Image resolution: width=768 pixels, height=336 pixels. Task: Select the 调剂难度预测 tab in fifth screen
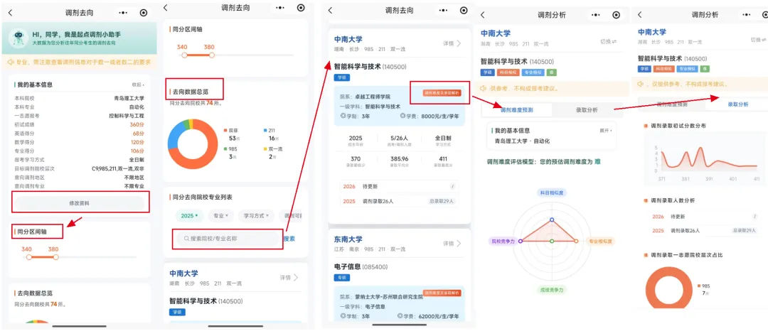click(x=671, y=104)
